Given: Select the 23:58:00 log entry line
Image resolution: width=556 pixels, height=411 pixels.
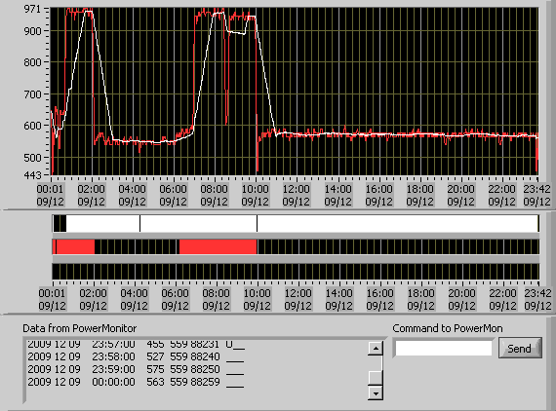Looking at the screenshot, I should click(x=136, y=356).
